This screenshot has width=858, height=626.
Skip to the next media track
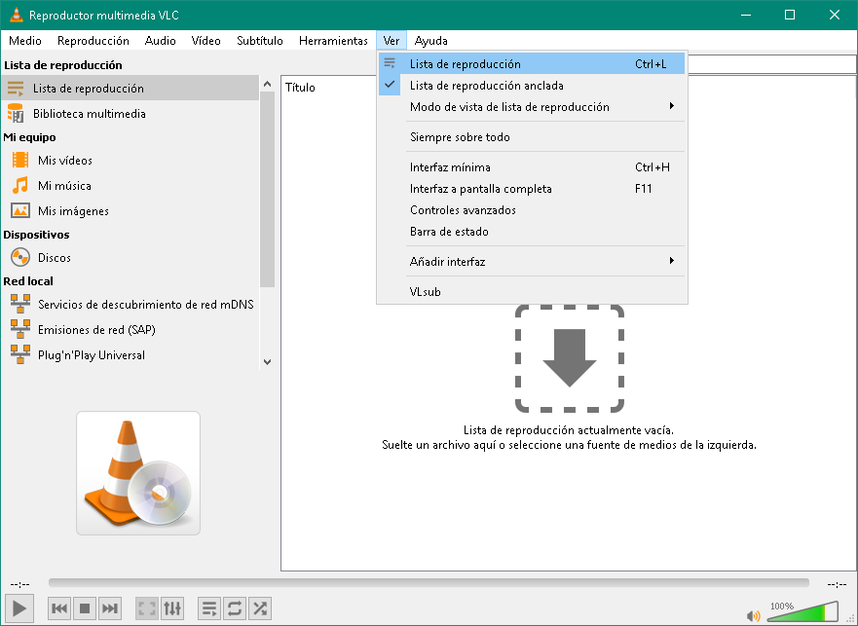tap(109, 608)
